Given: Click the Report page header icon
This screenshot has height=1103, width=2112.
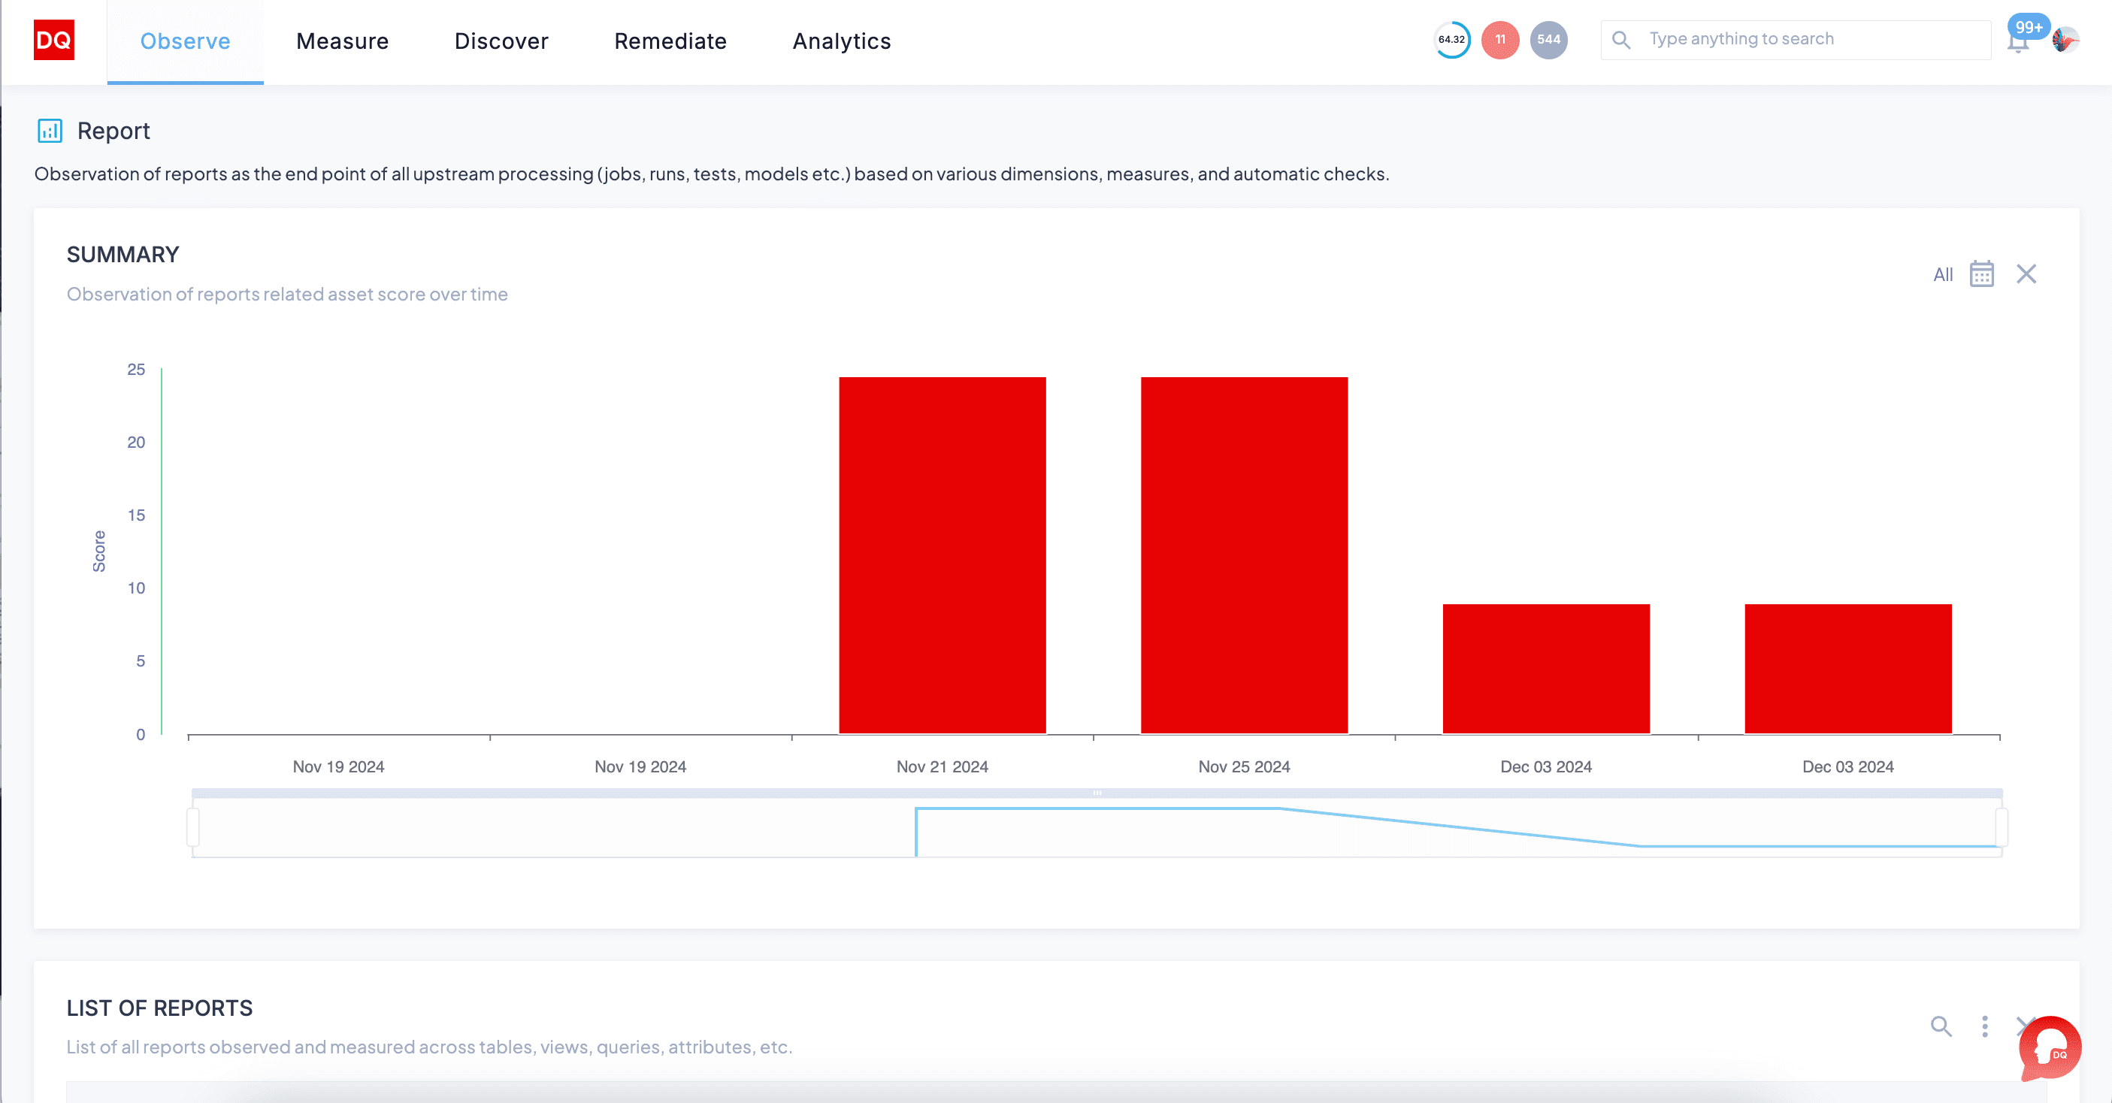Looking at the screenshot, I should pos(50,131).
